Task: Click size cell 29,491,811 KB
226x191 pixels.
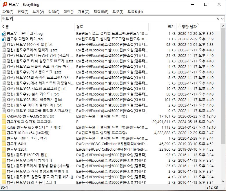Action: point(164,122)
